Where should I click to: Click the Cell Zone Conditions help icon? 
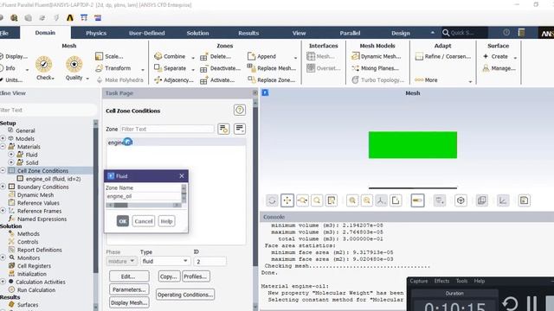[240, 110]
